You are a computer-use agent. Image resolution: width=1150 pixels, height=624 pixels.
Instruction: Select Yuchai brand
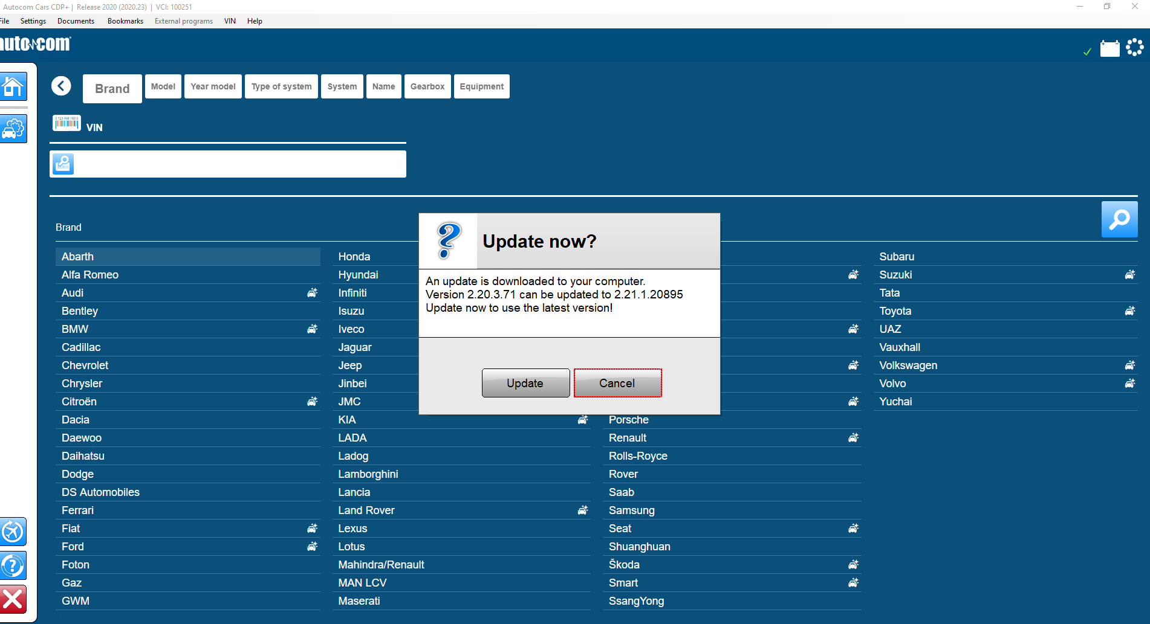1005,402
